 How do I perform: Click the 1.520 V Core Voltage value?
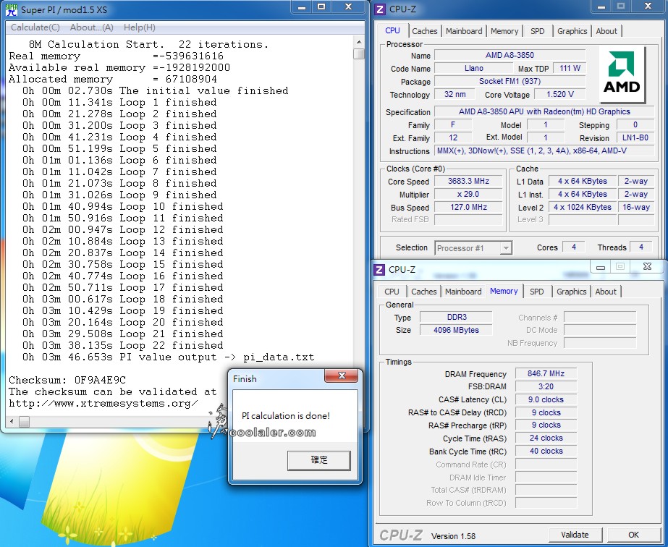pos(559,94)
